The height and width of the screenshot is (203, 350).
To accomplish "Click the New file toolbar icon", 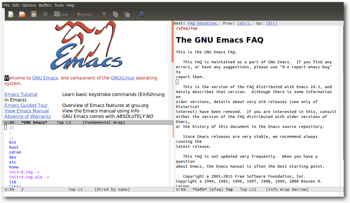I will coord(11,14).
